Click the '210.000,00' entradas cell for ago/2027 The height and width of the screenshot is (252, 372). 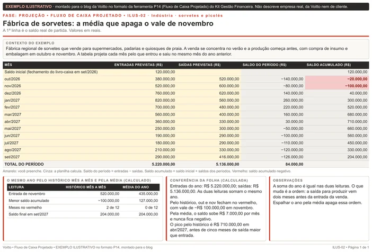click(x=165, y=150)
